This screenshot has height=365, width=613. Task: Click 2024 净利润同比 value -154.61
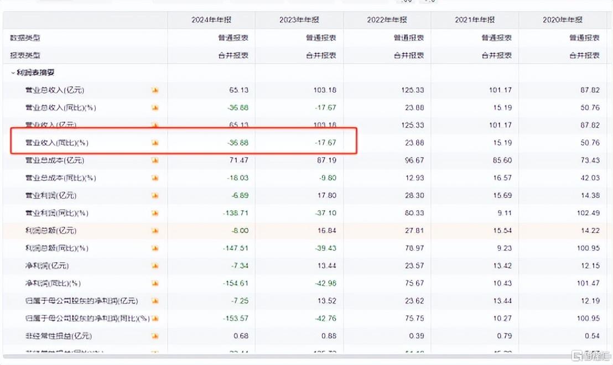point(236,284)
